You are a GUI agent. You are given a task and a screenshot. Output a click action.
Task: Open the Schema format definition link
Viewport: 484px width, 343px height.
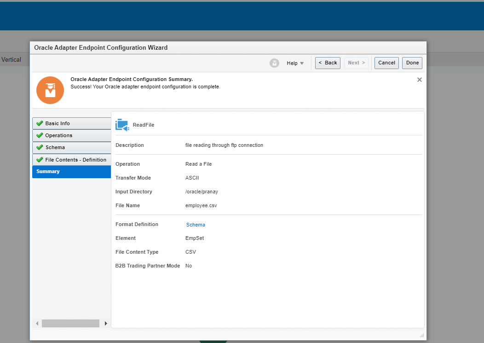click(195, 224)
